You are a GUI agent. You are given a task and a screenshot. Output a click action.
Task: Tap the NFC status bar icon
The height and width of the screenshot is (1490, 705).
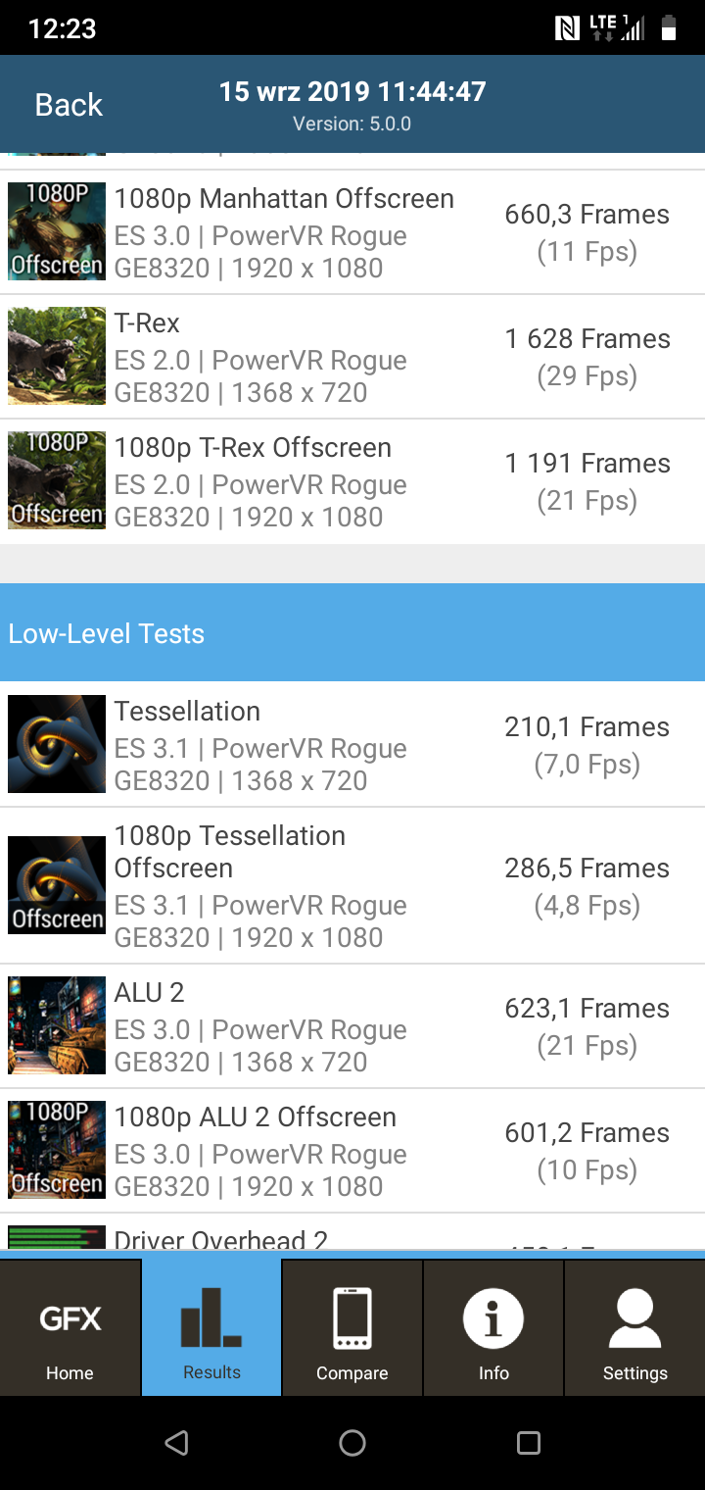[567, 29]
